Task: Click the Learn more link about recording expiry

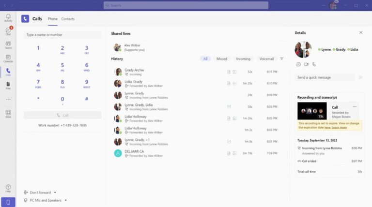Action: click(x=340, y=128)
